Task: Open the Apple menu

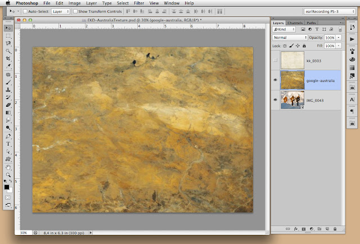Action: pyautogui.click(x=8, y=3)
